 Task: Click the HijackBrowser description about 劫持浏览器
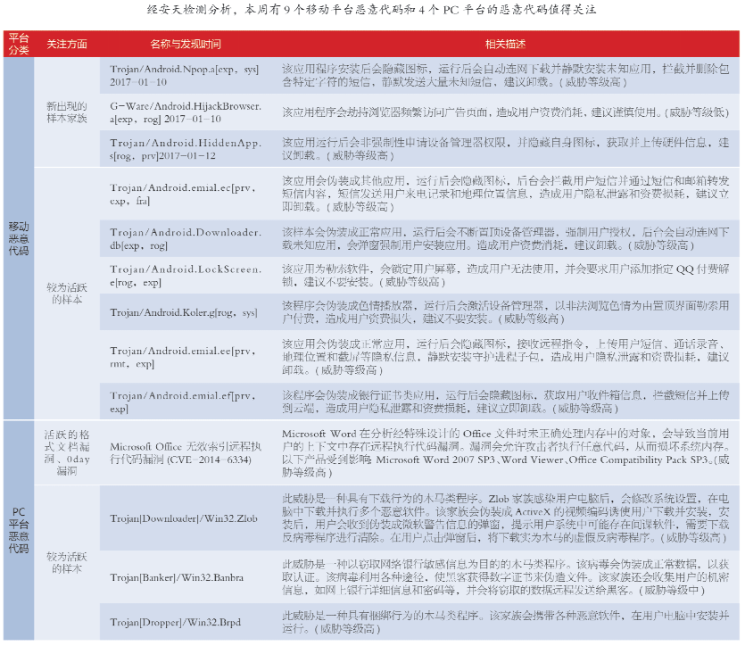pyautogui.click(x=506, y=112)
